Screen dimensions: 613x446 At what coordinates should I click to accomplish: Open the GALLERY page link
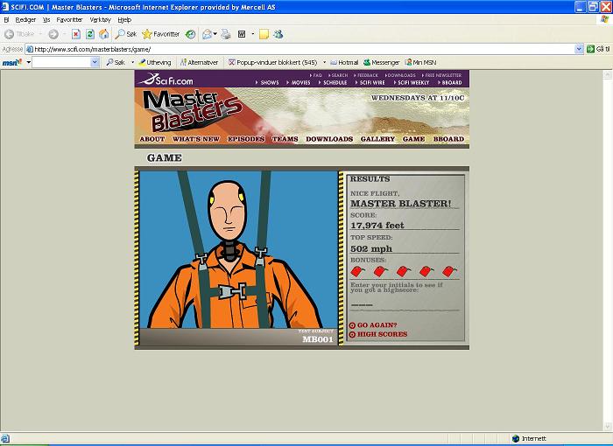[x=377, y=139]
